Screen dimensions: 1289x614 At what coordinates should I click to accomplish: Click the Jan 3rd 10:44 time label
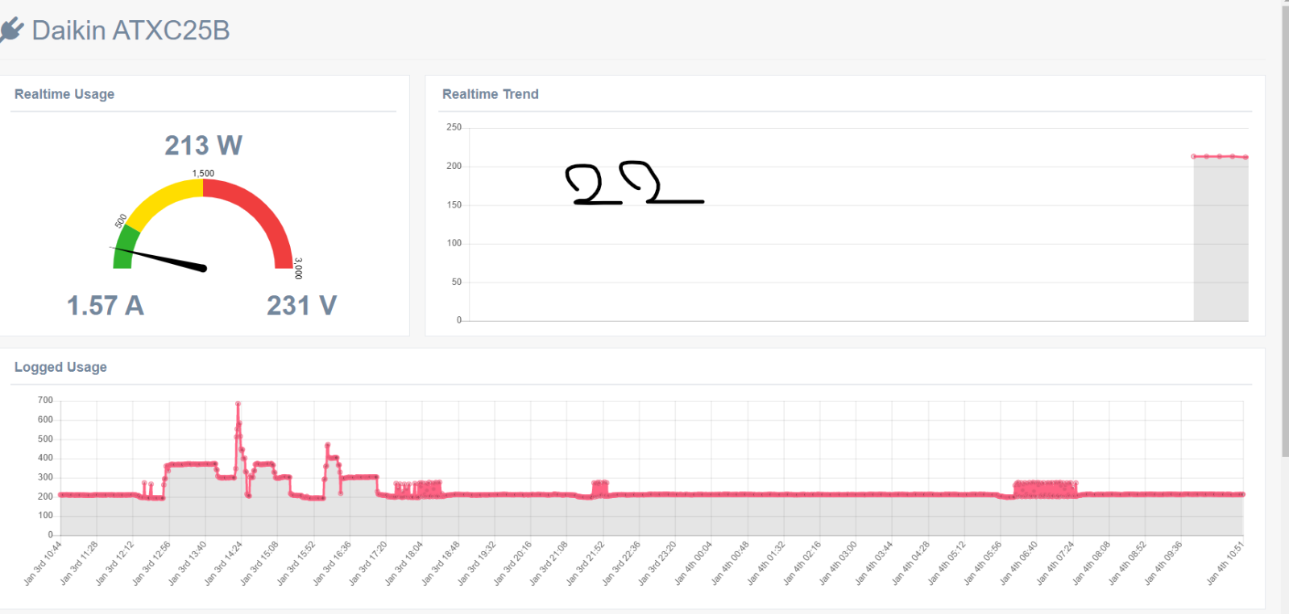[x=44, y=562]
